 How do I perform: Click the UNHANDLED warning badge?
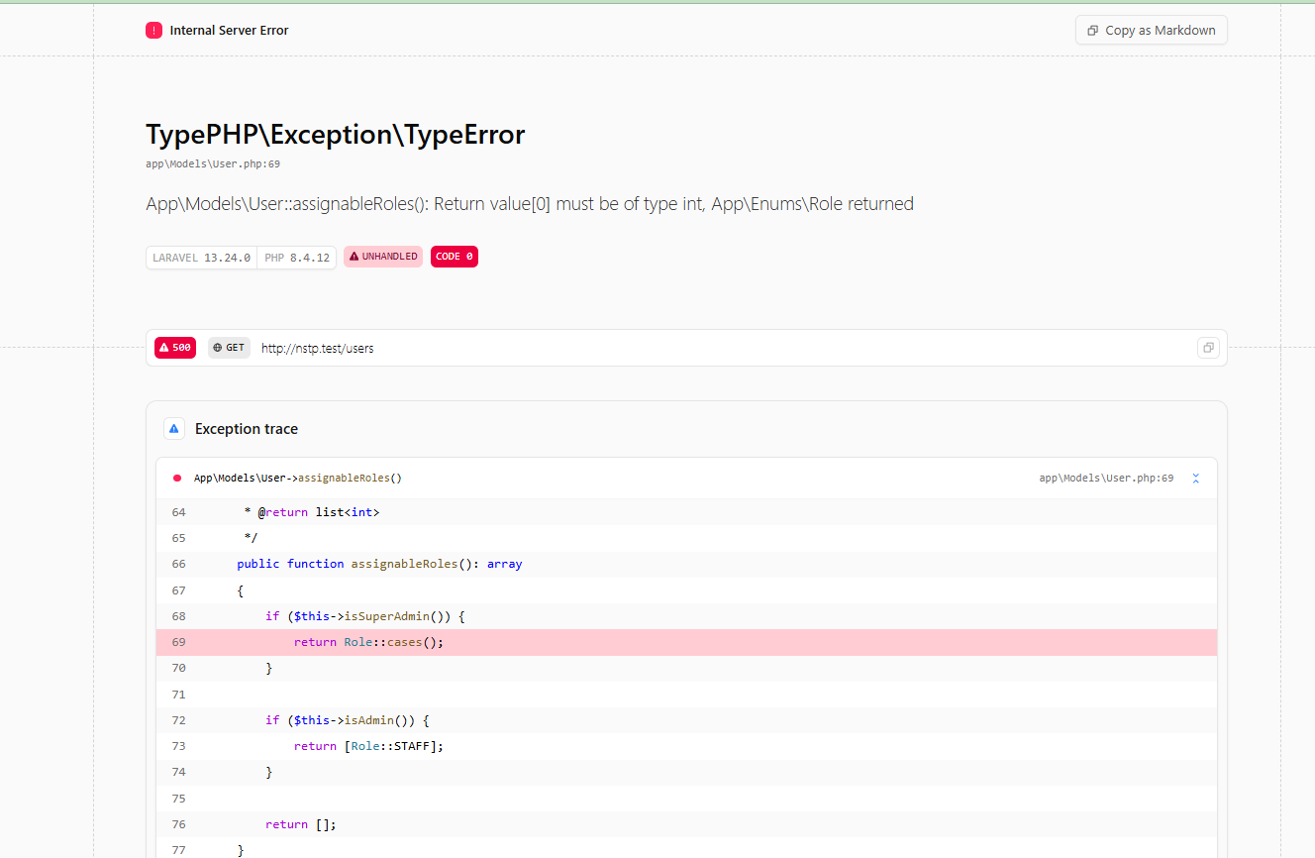[x=383, y=257]
